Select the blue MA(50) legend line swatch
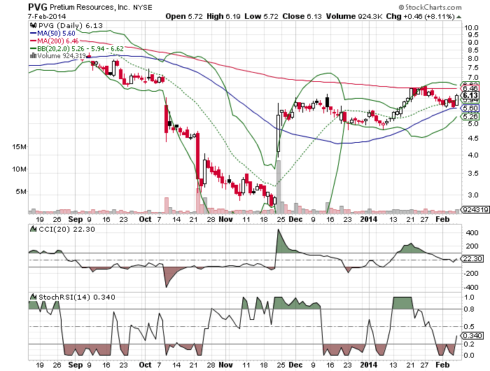 pos(33,33)
